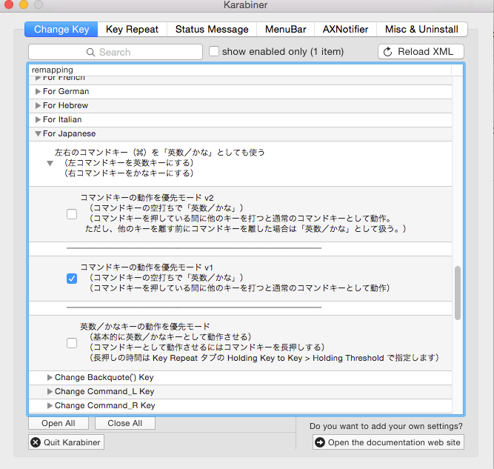Image resolution: width=494 pixels, height=469 pixels.
Task: Select the For Japanese row text
Action: pos(70,133)
